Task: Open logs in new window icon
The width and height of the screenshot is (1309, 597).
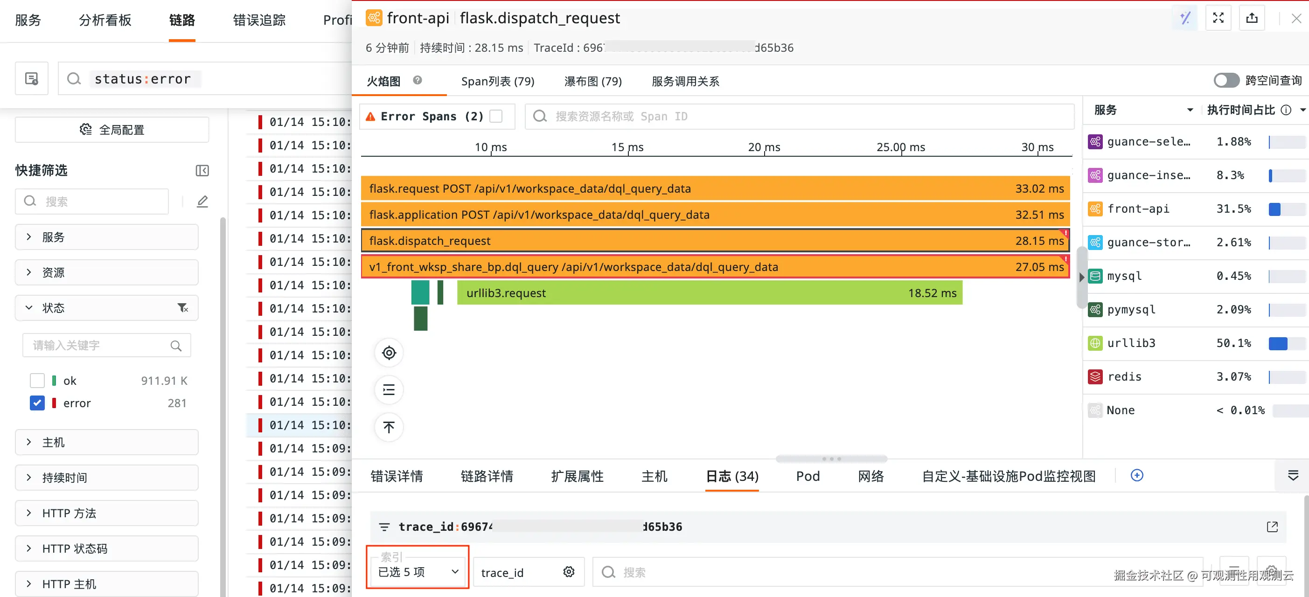Action: [x=1272, y=527]
